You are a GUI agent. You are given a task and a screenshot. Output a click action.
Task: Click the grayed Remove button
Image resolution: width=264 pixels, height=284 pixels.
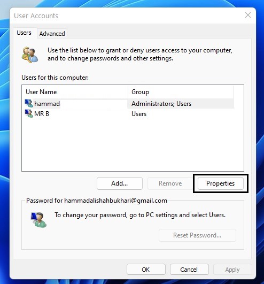pos(170,183)
